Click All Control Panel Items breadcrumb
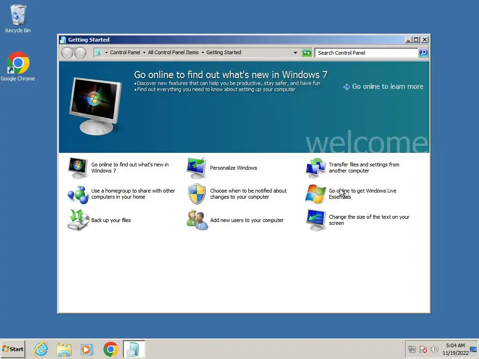This screenshot has width=479, height=359. (x=173, y=52)
